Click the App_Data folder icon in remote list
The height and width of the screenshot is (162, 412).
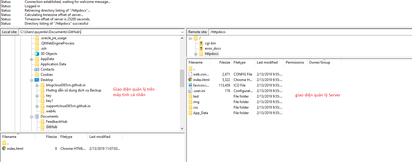pyautogui.click(x=190, y=113)
